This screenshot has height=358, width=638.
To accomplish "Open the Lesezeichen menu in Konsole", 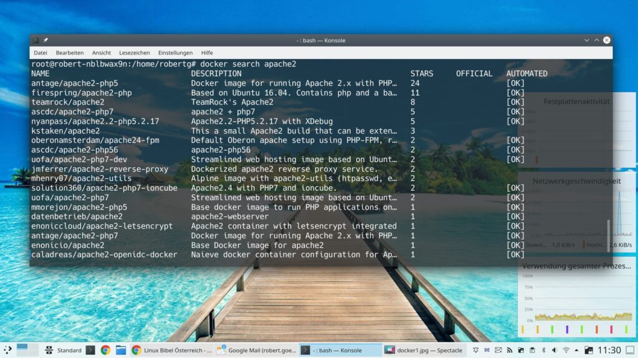I will coord(135,53).
